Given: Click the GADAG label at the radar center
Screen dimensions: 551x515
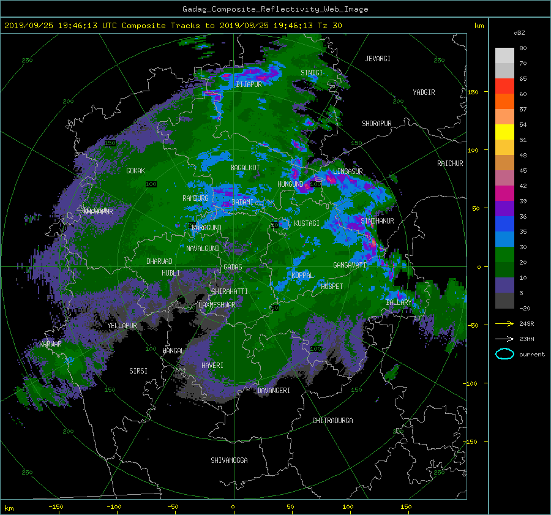Looking at the screenshot, I should pos(233,267).
